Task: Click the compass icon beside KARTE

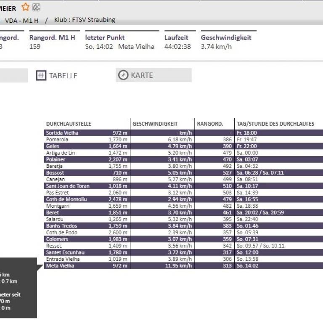Action: coord(123,75)
